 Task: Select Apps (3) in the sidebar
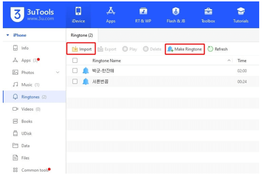pyautogui.click(x=34, y=60)
